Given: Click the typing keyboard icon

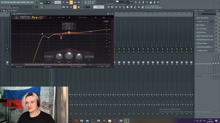Looking at the screenshot, I should point(64,7).
